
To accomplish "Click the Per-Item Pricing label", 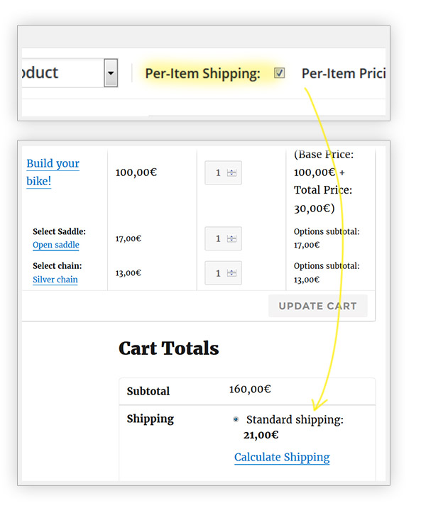I will (x=342, y=73).
